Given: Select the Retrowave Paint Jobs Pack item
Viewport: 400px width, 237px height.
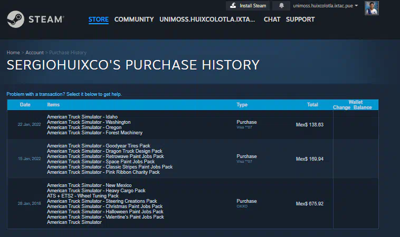Looking at the screenshot, I should pyautogui.click(x=106, y=156).
